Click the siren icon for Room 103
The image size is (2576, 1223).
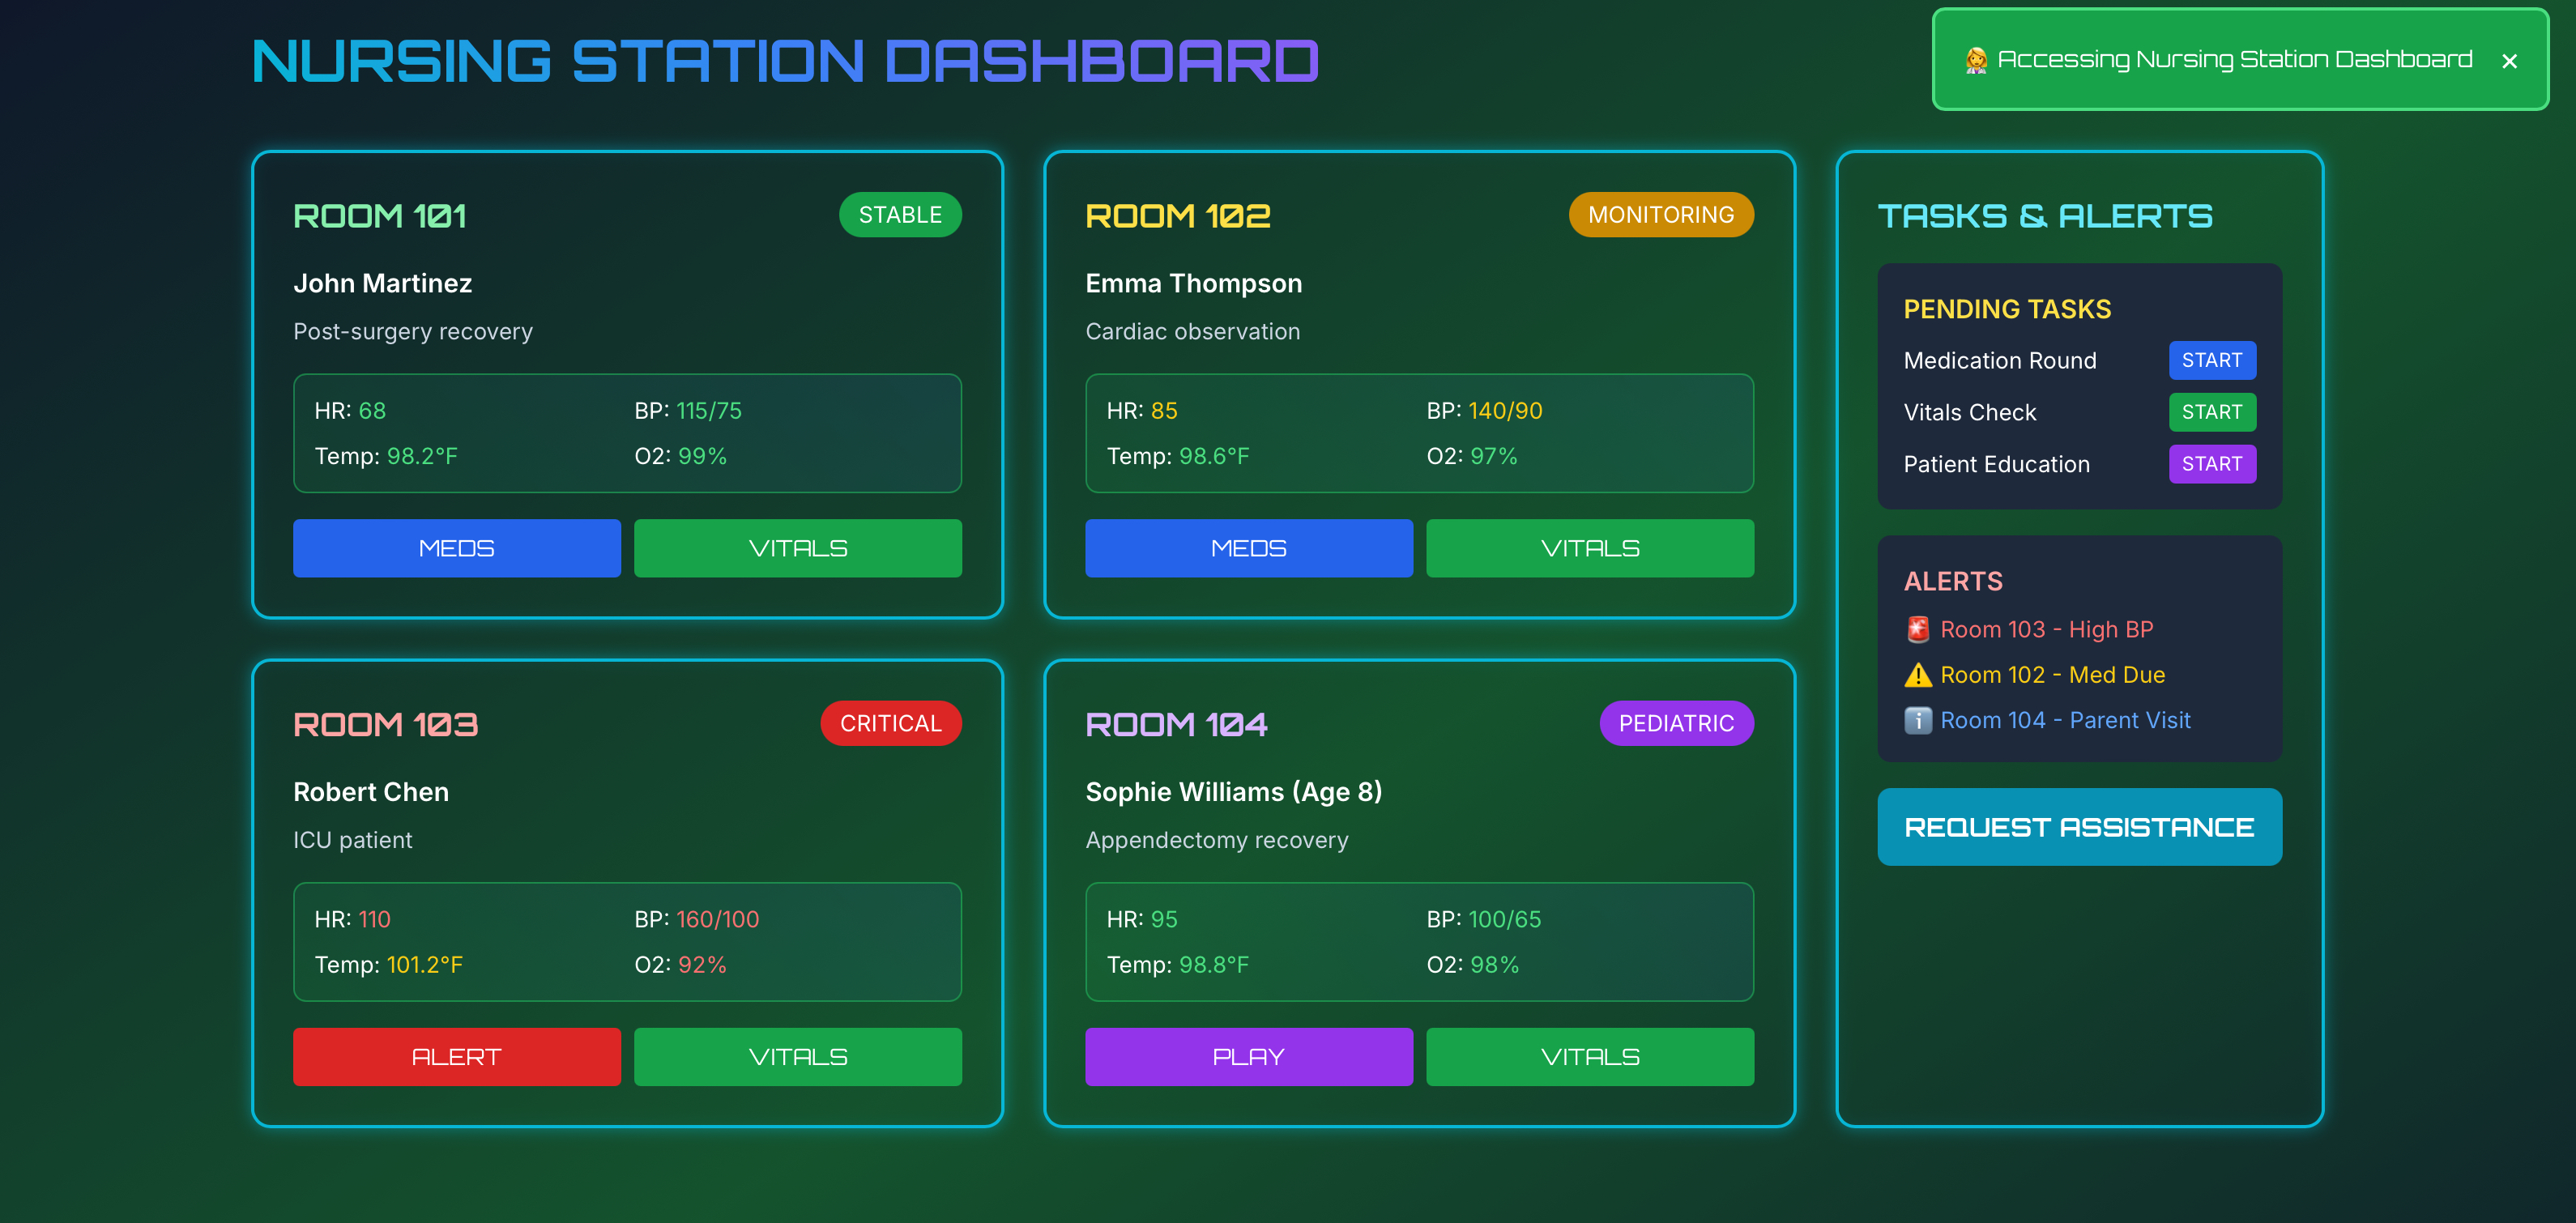[1917, 629]
